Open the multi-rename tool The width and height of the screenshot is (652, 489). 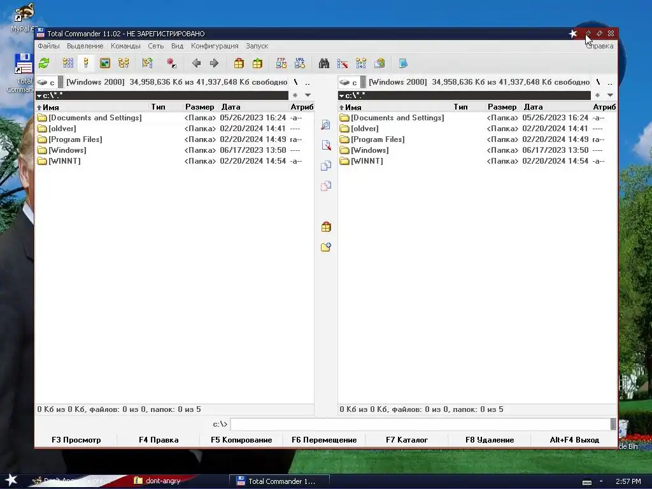343,63
